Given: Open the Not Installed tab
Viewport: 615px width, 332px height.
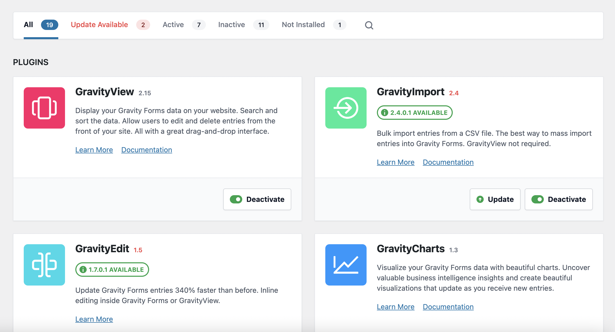Looking at the screenshot, I should (x=303, y=25).
